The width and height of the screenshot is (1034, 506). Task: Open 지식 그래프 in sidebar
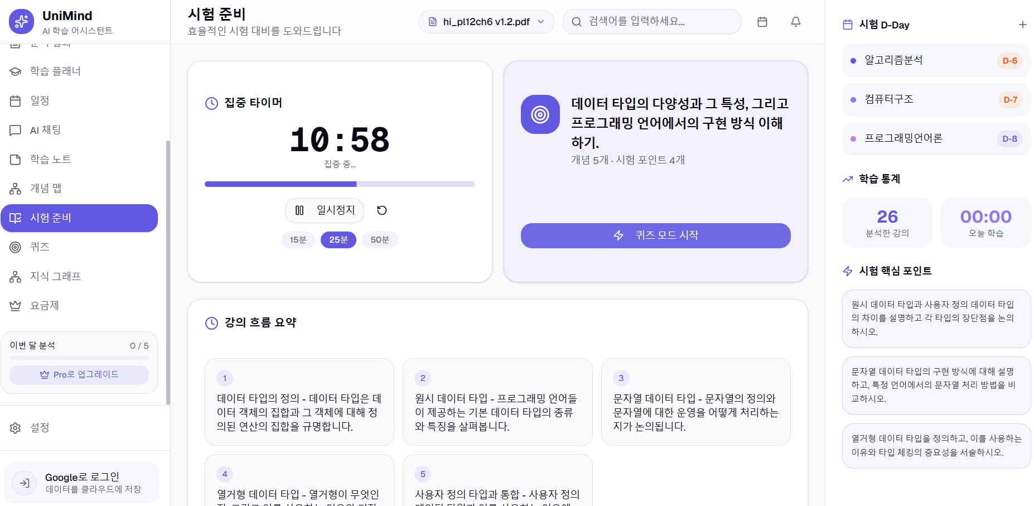click(79, 277)
